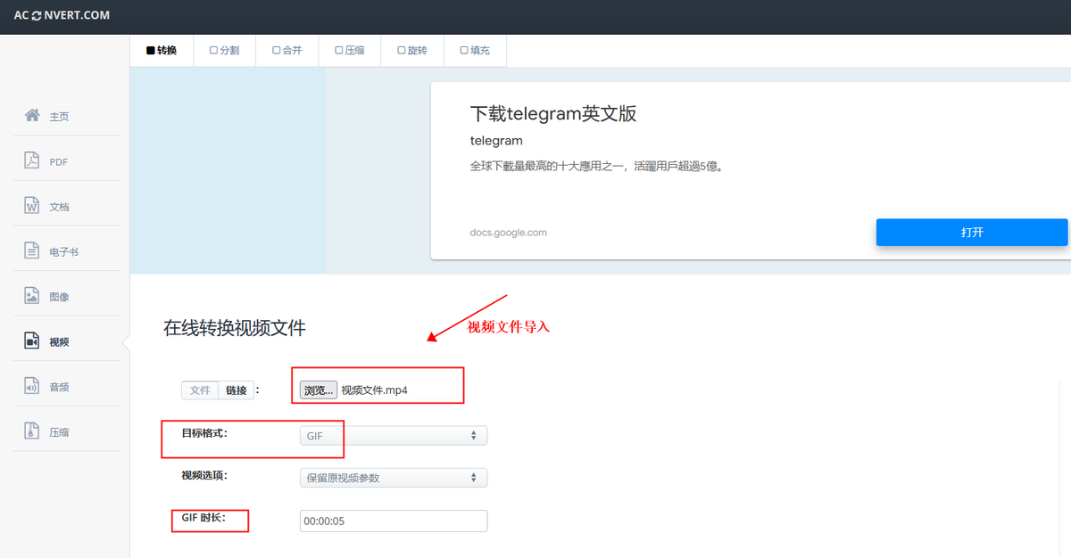Open the 下载telegram英文版 ad title

[x=553, y=113]
